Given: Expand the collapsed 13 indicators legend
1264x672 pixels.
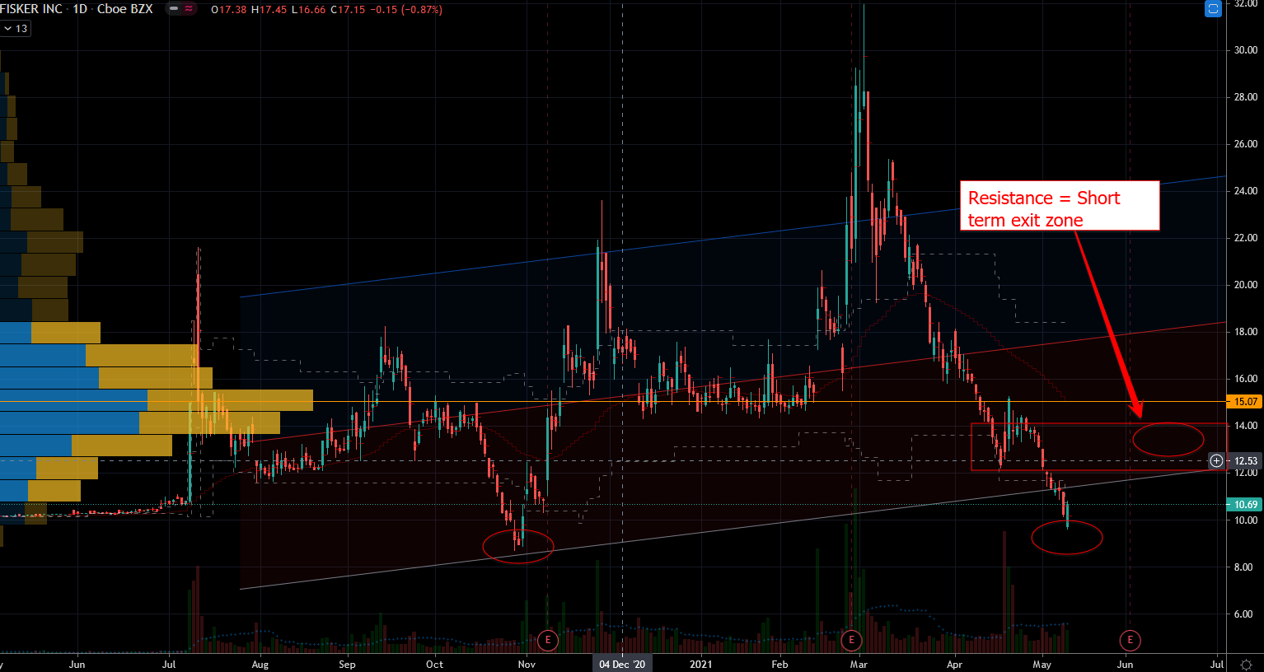Looking at the screenshot, I should click(x=15, y=29).
